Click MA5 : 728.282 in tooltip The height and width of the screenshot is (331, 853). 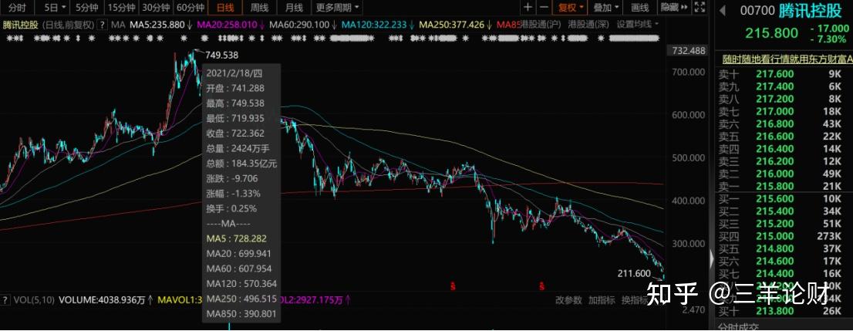coord(237,238)
